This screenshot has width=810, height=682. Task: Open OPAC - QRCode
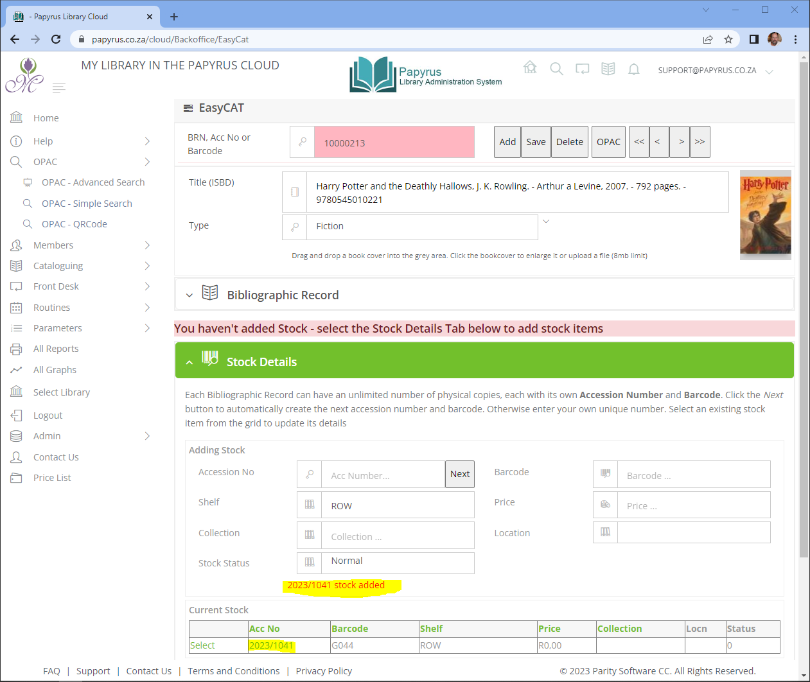[x=75, y=224]
